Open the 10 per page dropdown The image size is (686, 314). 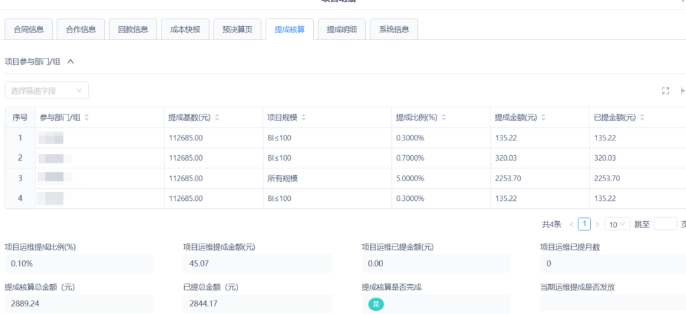[x=617, y=224]
